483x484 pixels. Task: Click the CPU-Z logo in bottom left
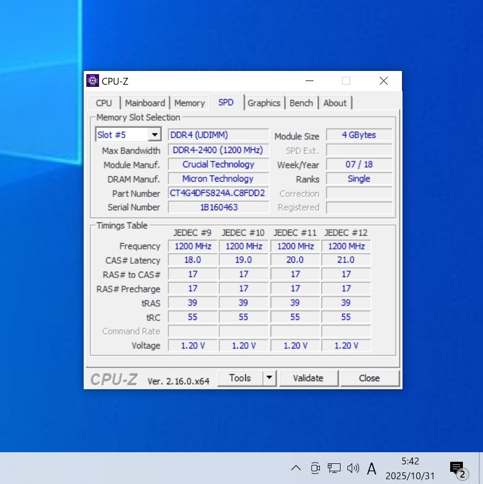coord(114,379)
